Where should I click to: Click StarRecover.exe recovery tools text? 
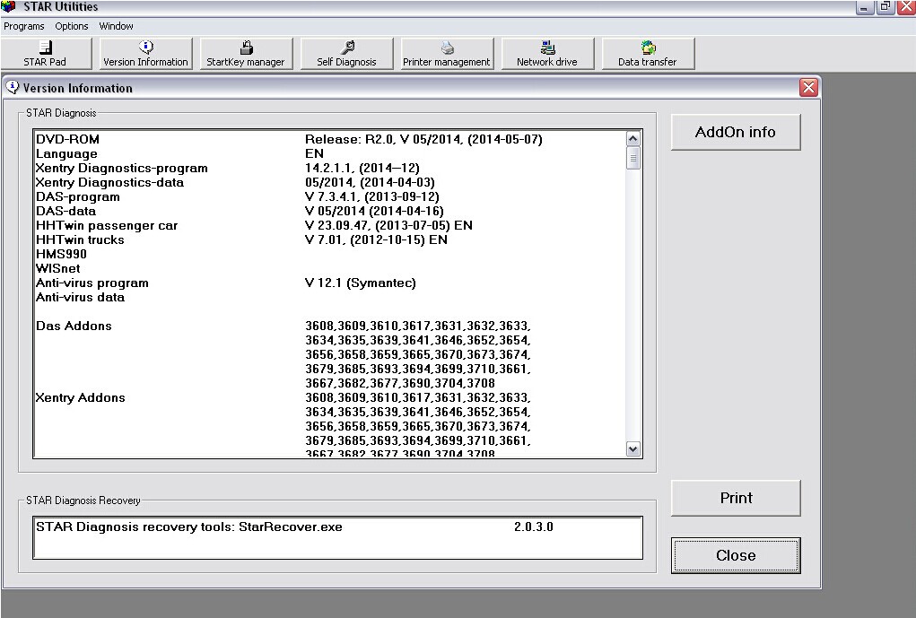coord(189,527)
